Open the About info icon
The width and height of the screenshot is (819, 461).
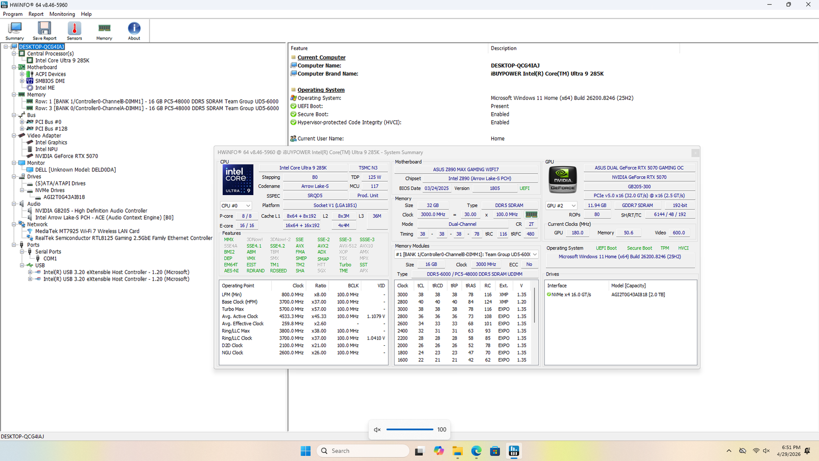pos(134,28)
